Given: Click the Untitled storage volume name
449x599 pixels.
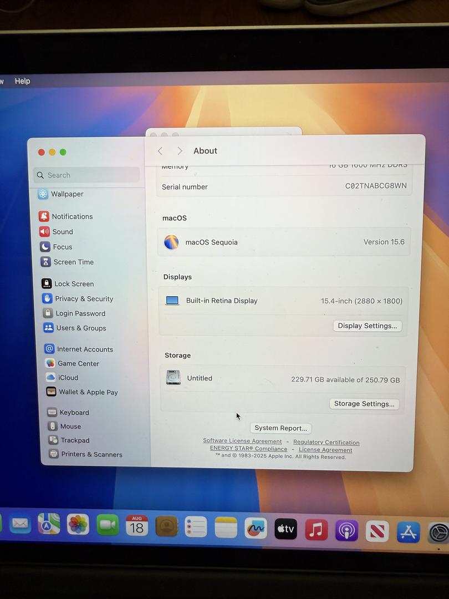Looking at the screenshot, I should point(200,378).
